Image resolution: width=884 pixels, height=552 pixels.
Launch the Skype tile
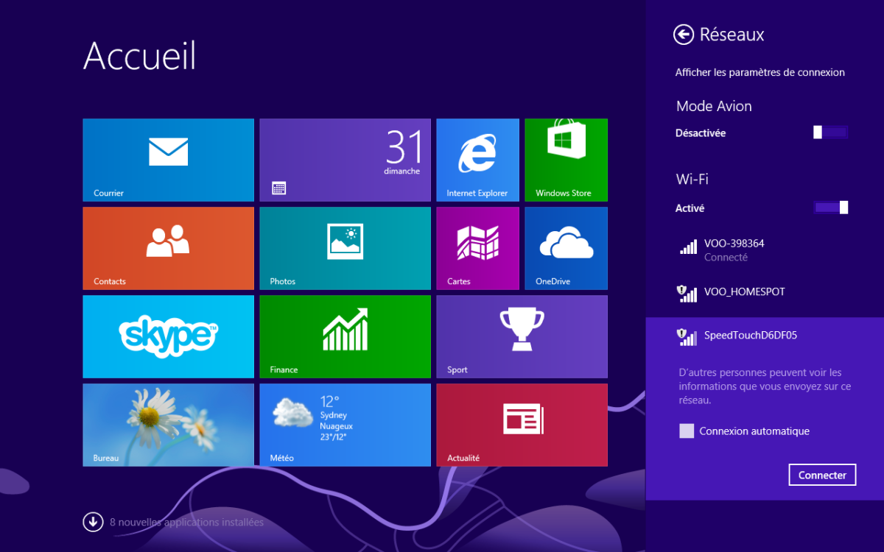pos(168,336)
